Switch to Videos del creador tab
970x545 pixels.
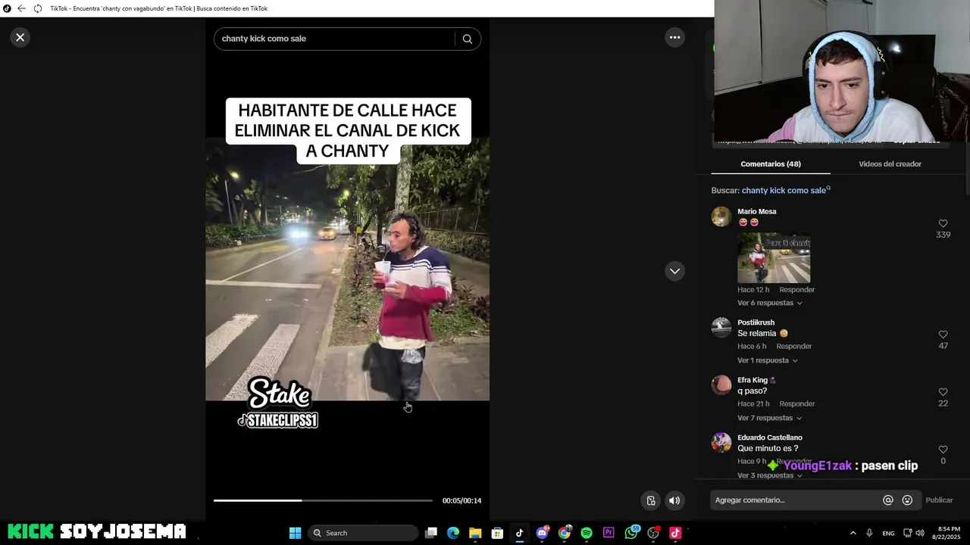(x=890, y=163)
